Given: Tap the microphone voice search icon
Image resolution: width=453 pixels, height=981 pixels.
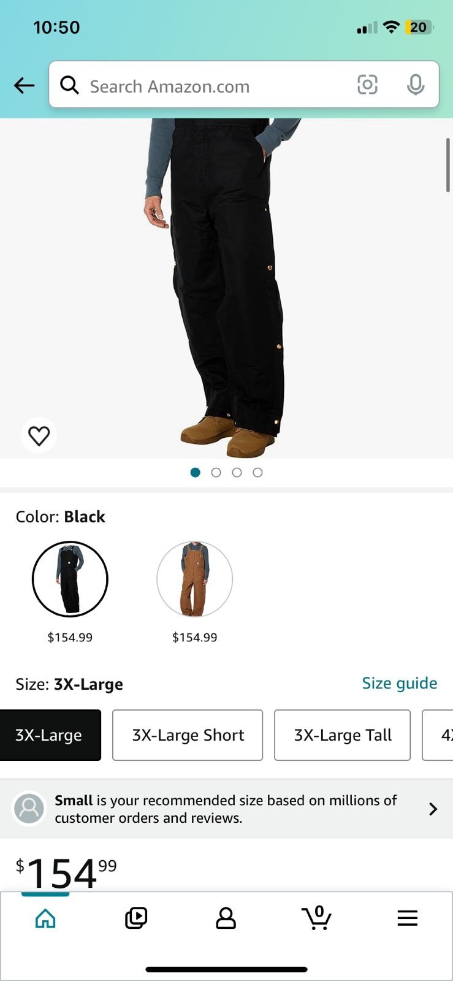Looking at the screenshot, I should click(x=416, y=85).
